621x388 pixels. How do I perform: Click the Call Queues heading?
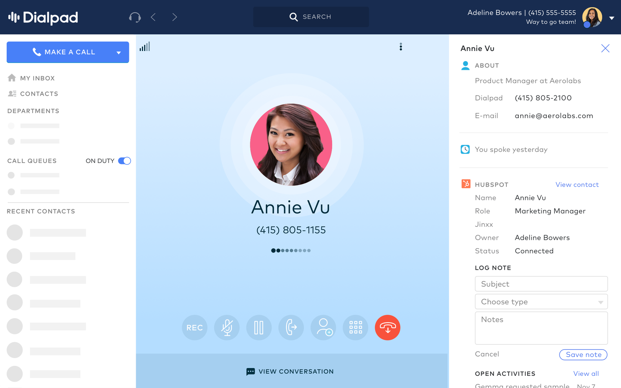coord(32,161)
